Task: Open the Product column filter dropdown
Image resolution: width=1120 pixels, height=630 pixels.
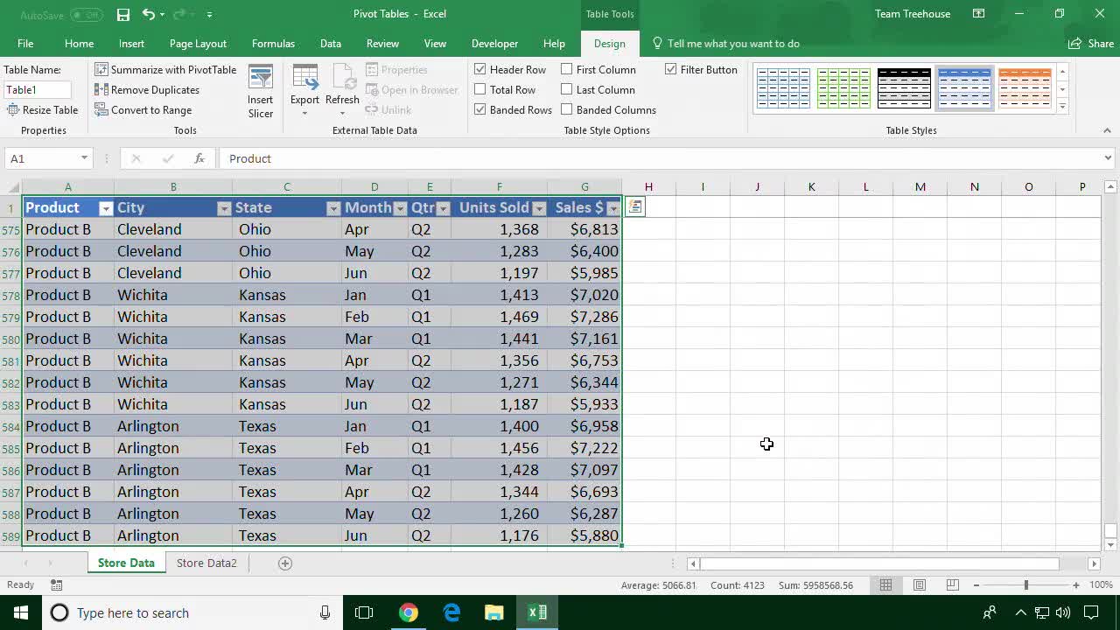Action: coord(106,208)
